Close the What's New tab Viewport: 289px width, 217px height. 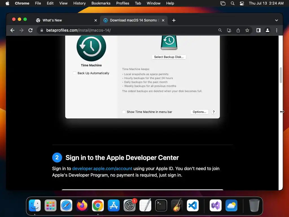pos(96,20)
